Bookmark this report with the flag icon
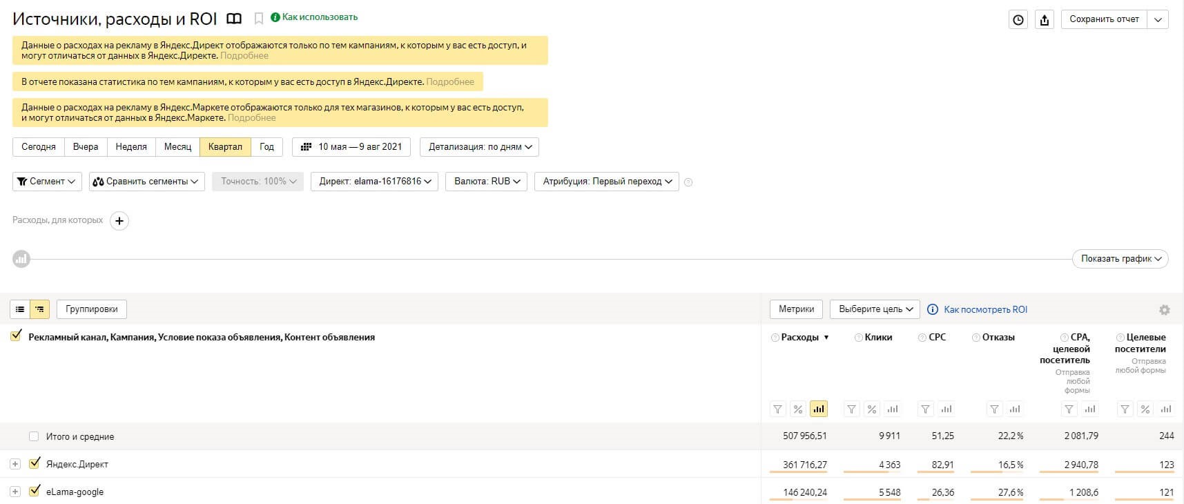The height and width of the screenshot is (504, 1184). pyautogui.click(x=259, y=19)
